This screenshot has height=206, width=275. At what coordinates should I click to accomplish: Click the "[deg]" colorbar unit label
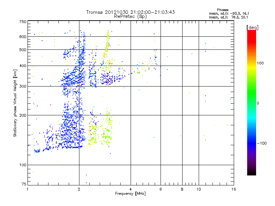click(252, 27)
